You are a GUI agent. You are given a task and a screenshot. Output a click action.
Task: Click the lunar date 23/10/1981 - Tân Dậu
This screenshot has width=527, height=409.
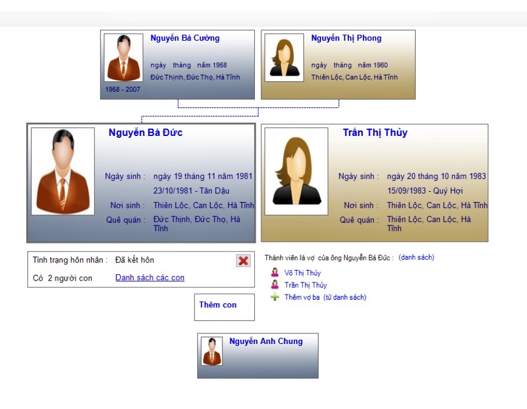coord(191,191)
